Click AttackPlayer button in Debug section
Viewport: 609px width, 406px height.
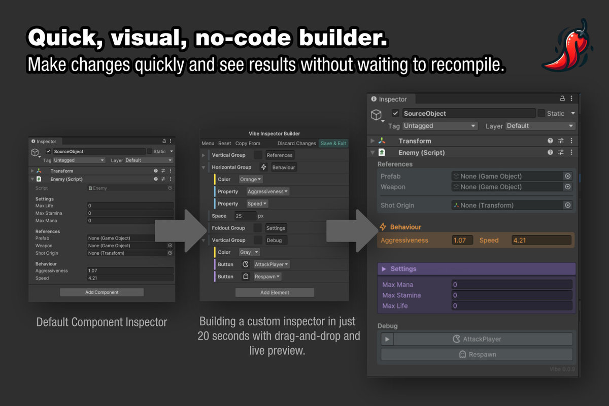tap(483, 339)
